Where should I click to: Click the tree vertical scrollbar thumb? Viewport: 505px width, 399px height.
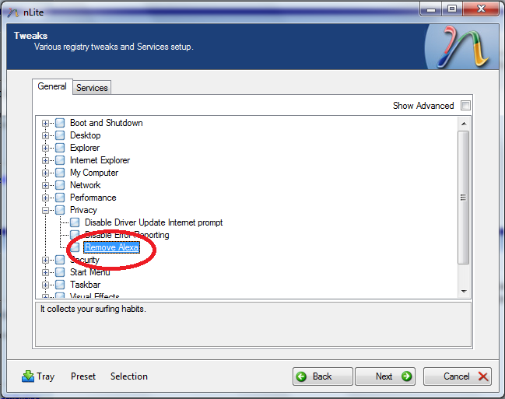[464, 198]
